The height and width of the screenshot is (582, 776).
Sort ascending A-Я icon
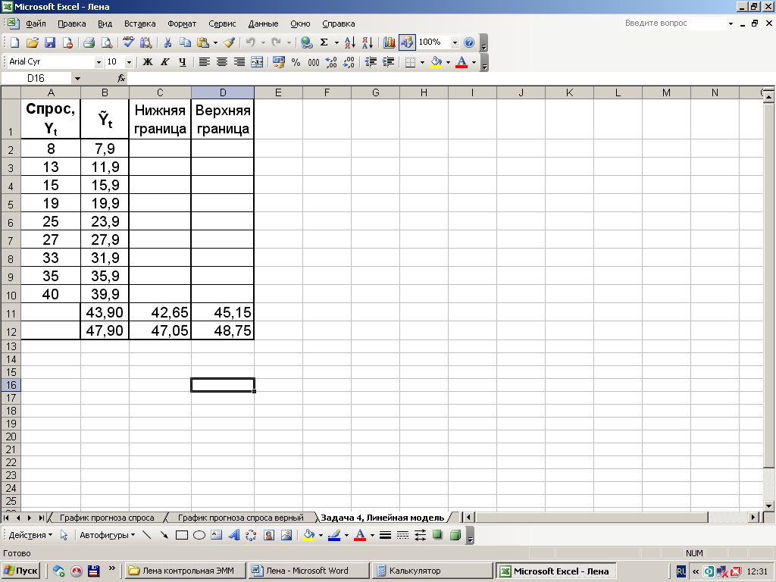tap(350, 42)
